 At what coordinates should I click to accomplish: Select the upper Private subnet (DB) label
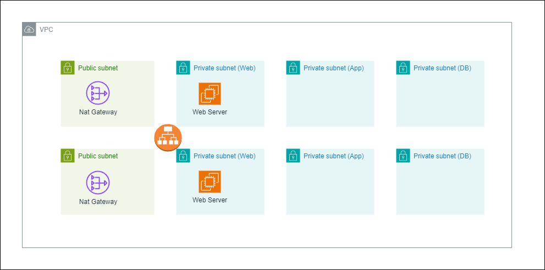(442, 68)
